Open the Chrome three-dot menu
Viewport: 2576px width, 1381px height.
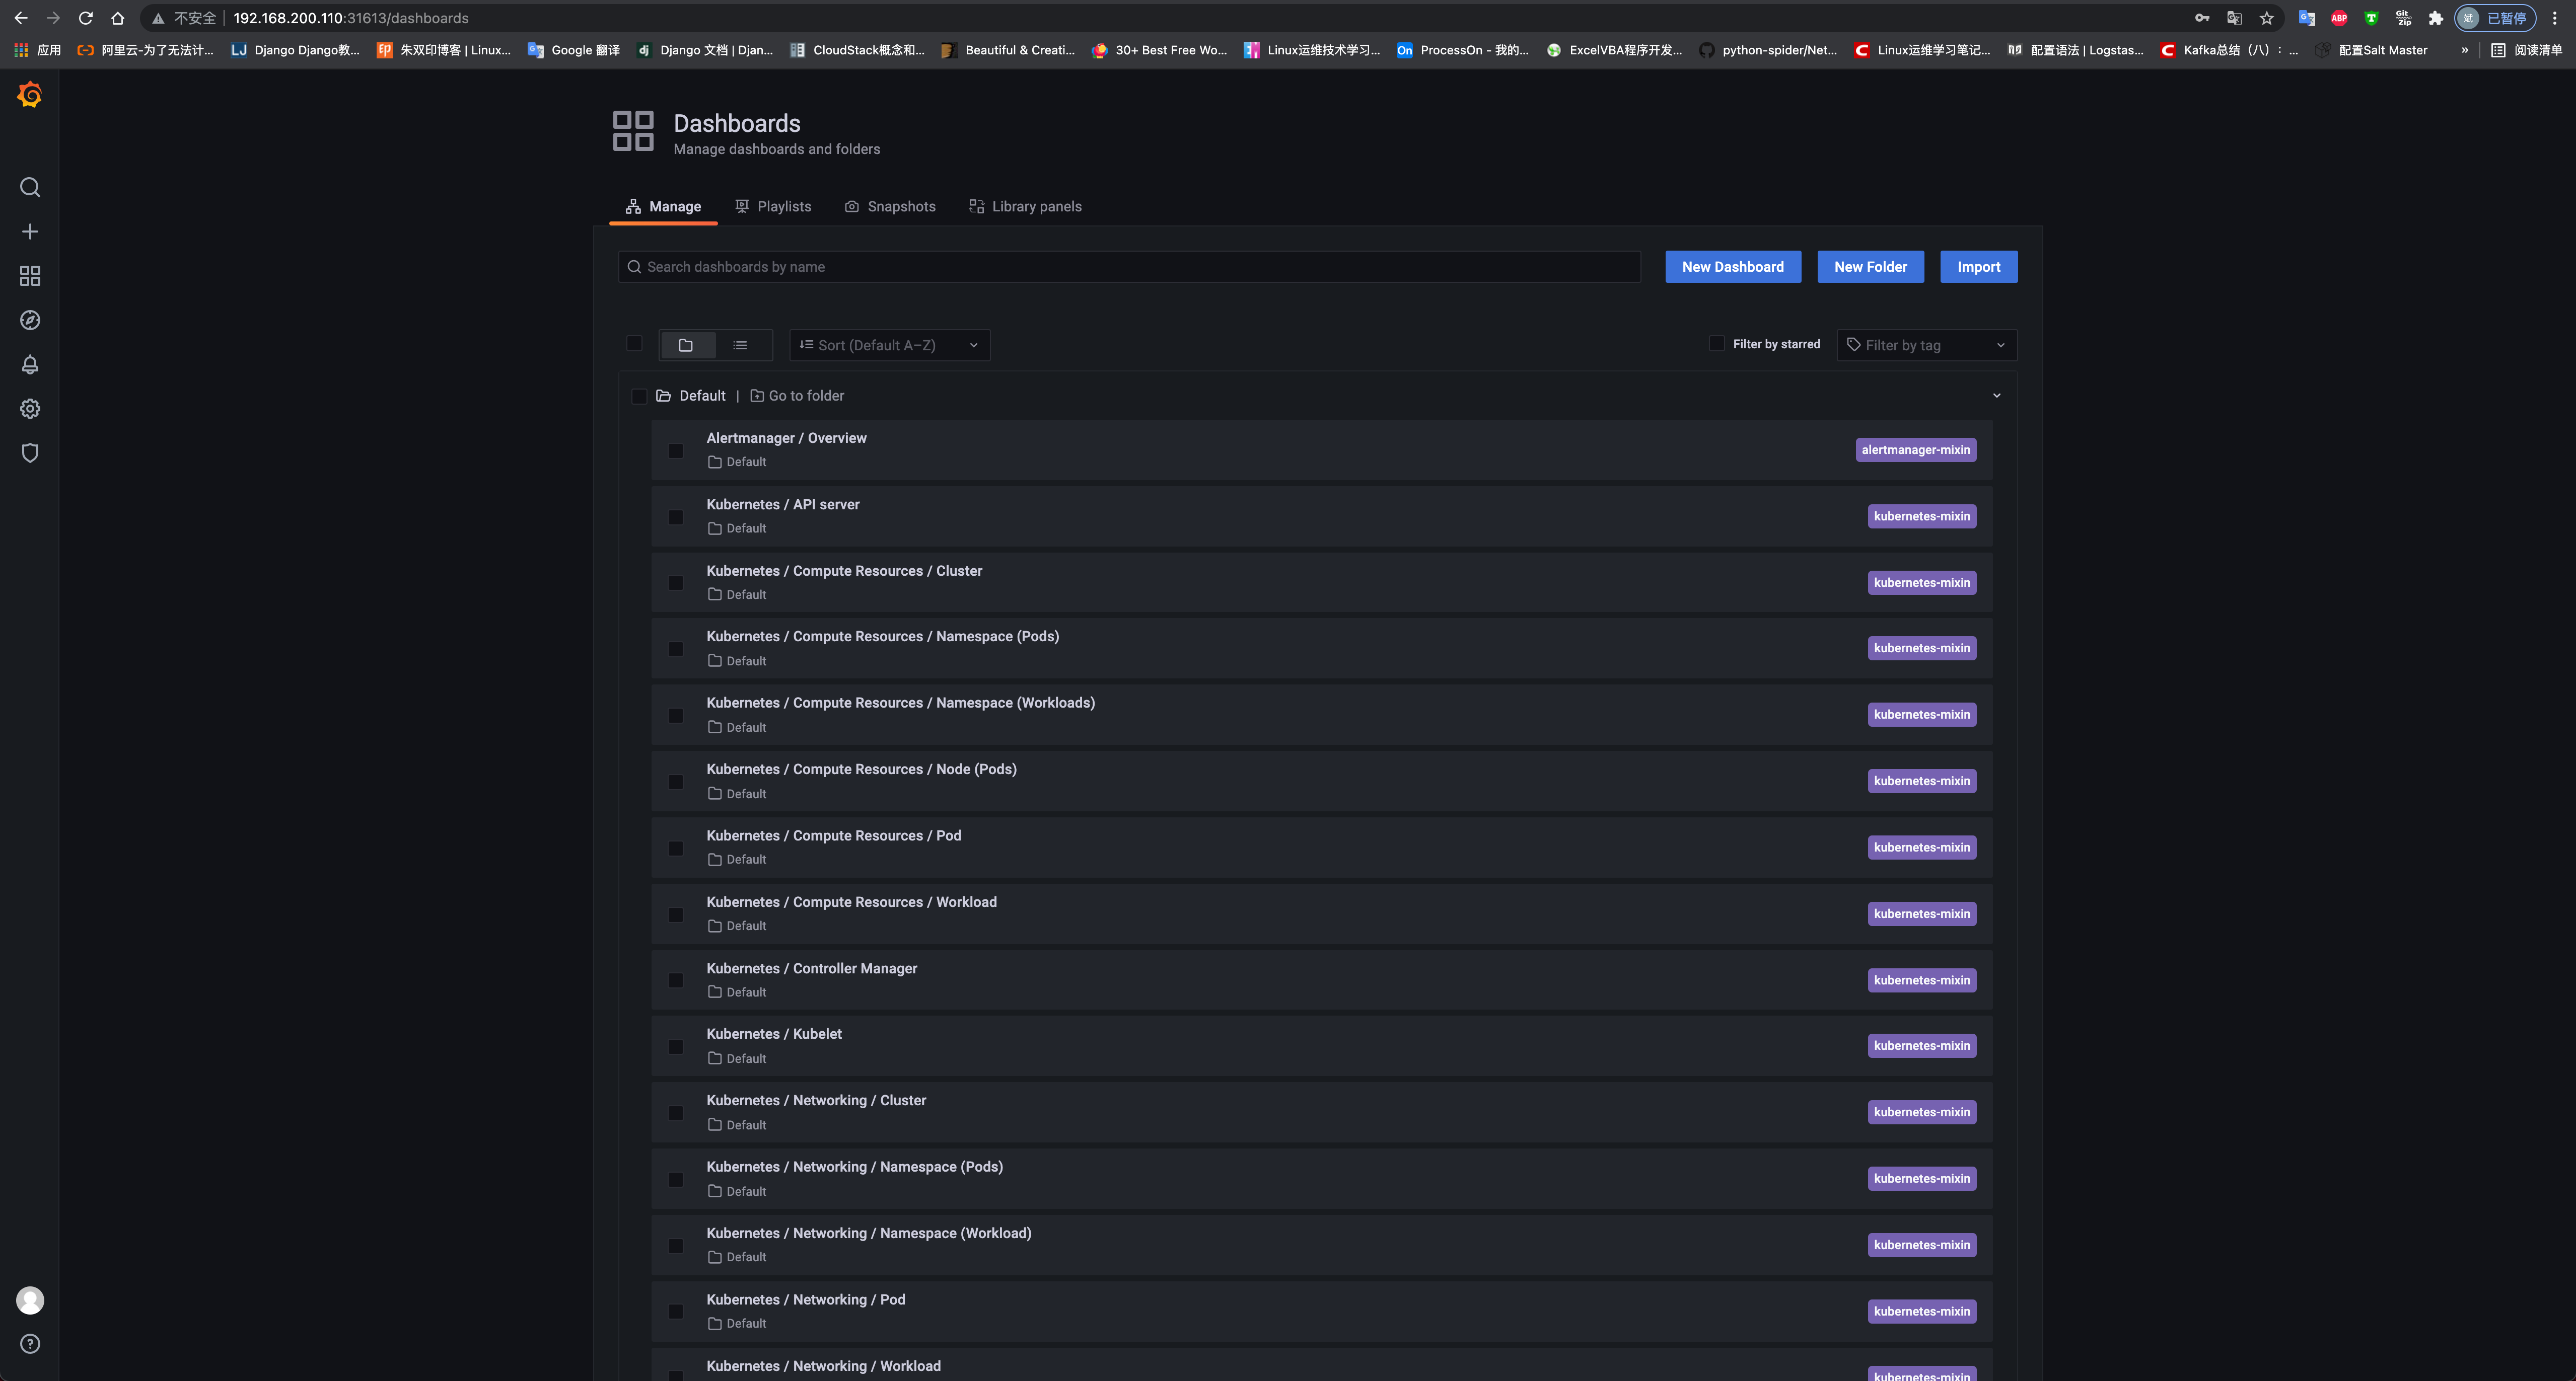tap(2555, 18)
